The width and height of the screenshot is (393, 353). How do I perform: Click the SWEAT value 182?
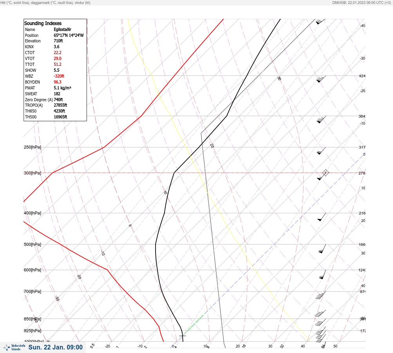click(x=57, y=94)
